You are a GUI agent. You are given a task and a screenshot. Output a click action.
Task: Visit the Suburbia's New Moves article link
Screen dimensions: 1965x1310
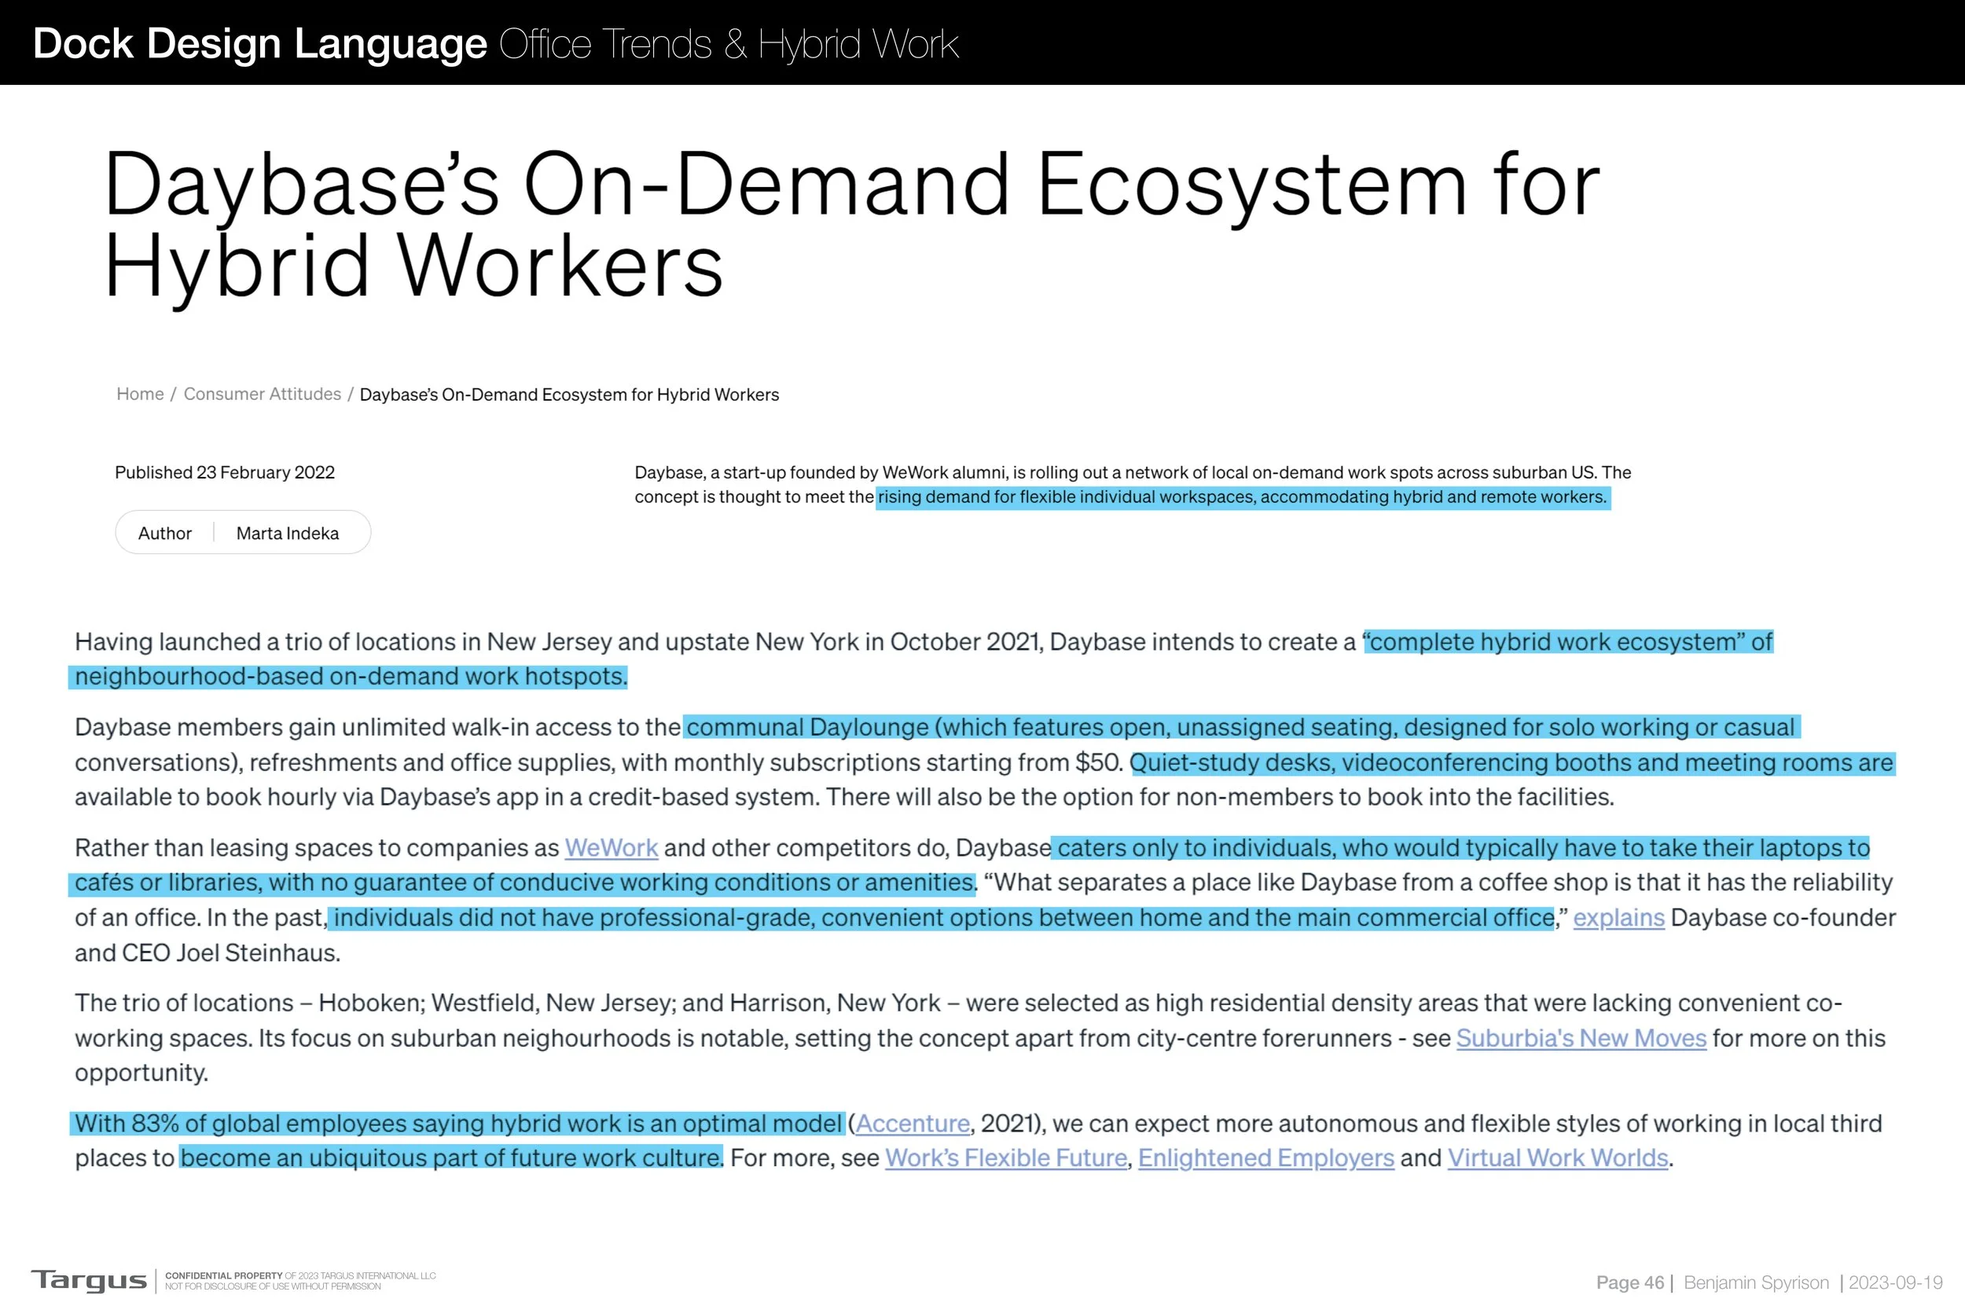point(1581,1037)
